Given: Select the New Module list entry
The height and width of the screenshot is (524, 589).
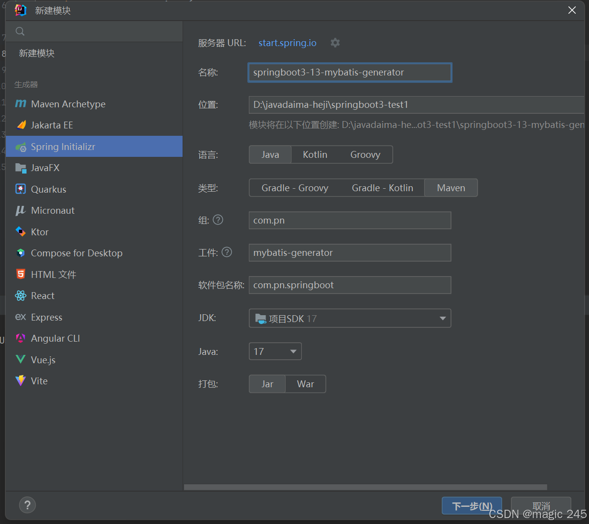Looking at the screenshot, I should pos(94,53).
